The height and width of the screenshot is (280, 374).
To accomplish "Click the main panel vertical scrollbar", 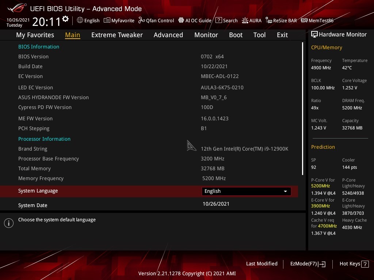I will 303,109.
